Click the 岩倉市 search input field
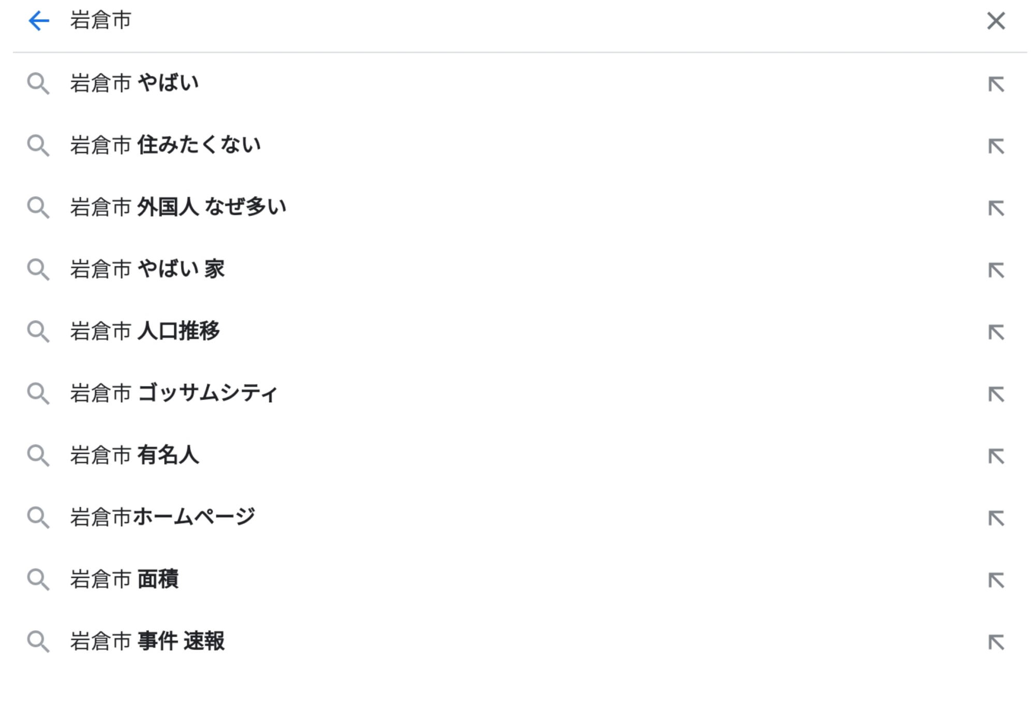1035x704 pixels. 466,21
